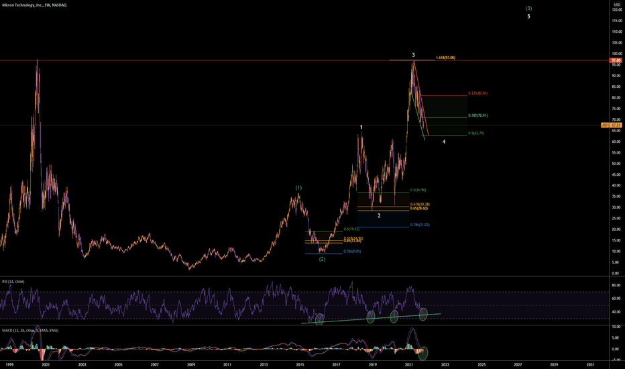Click the 50.00 level on price axis
The width and height of the screenshot is (625, 369).
click(617, 164)
